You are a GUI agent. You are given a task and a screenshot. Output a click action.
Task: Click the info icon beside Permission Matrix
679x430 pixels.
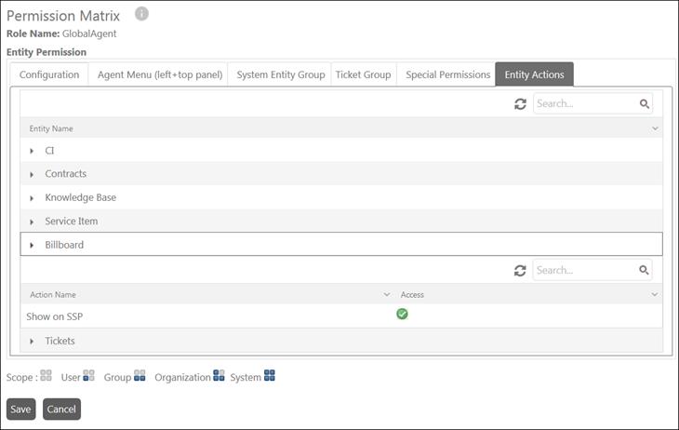141,14
